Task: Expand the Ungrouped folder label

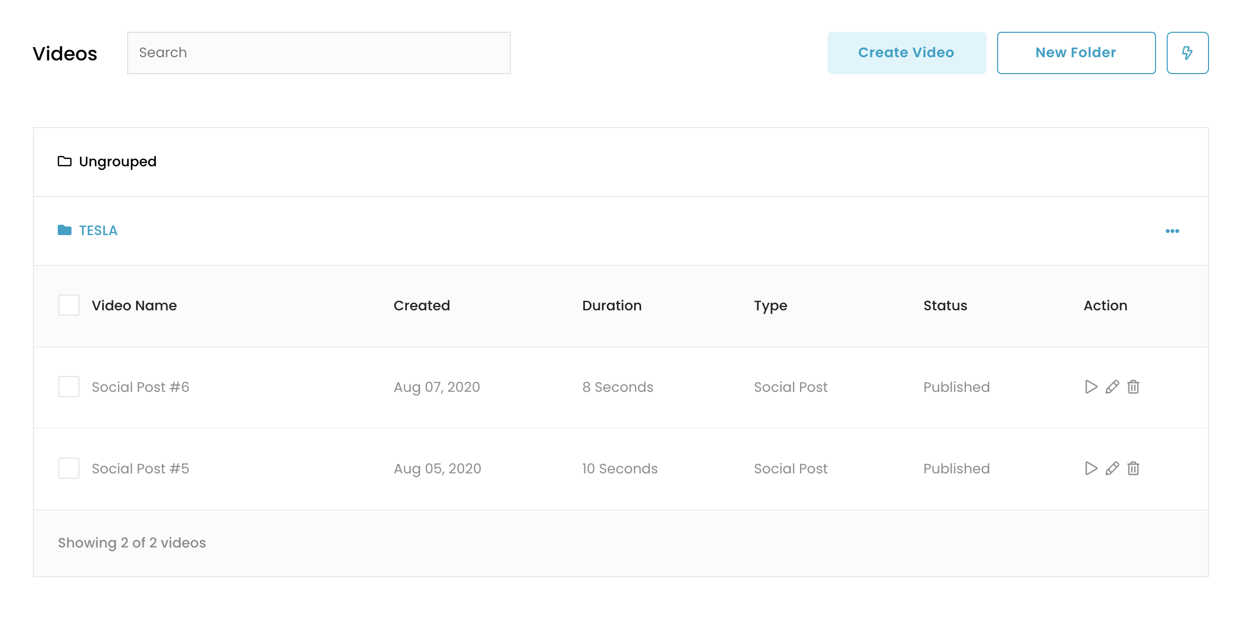Action: tap(118, 162)
